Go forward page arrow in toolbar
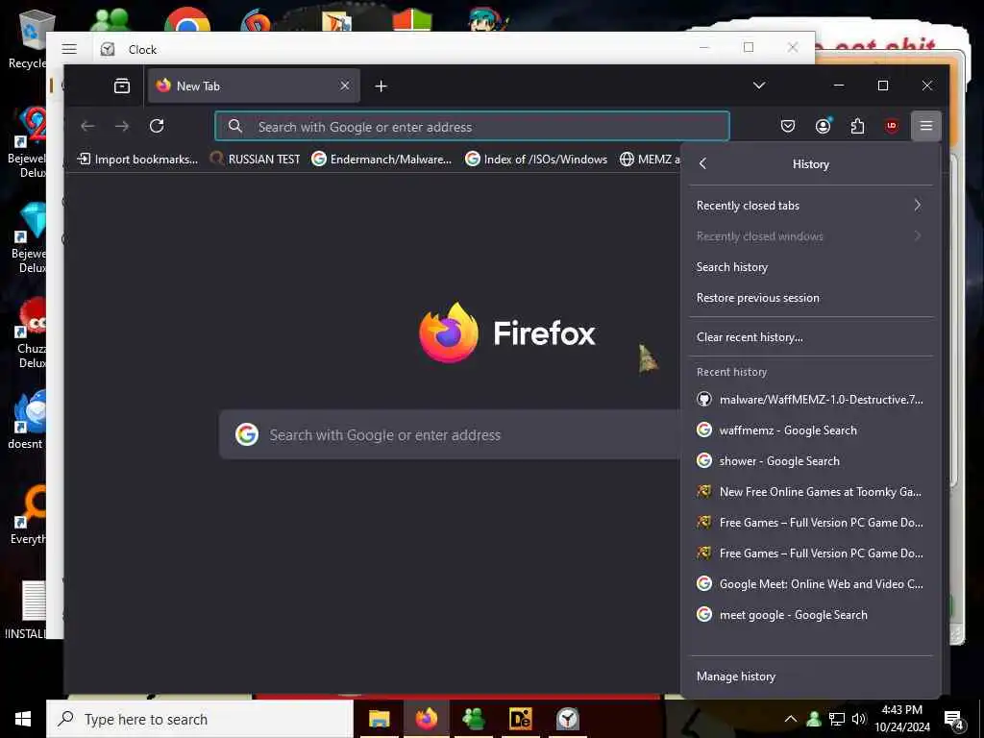Image resolution: width=984 pixels, height=738 pixels. pyautogui.click(x=122, y=126)
